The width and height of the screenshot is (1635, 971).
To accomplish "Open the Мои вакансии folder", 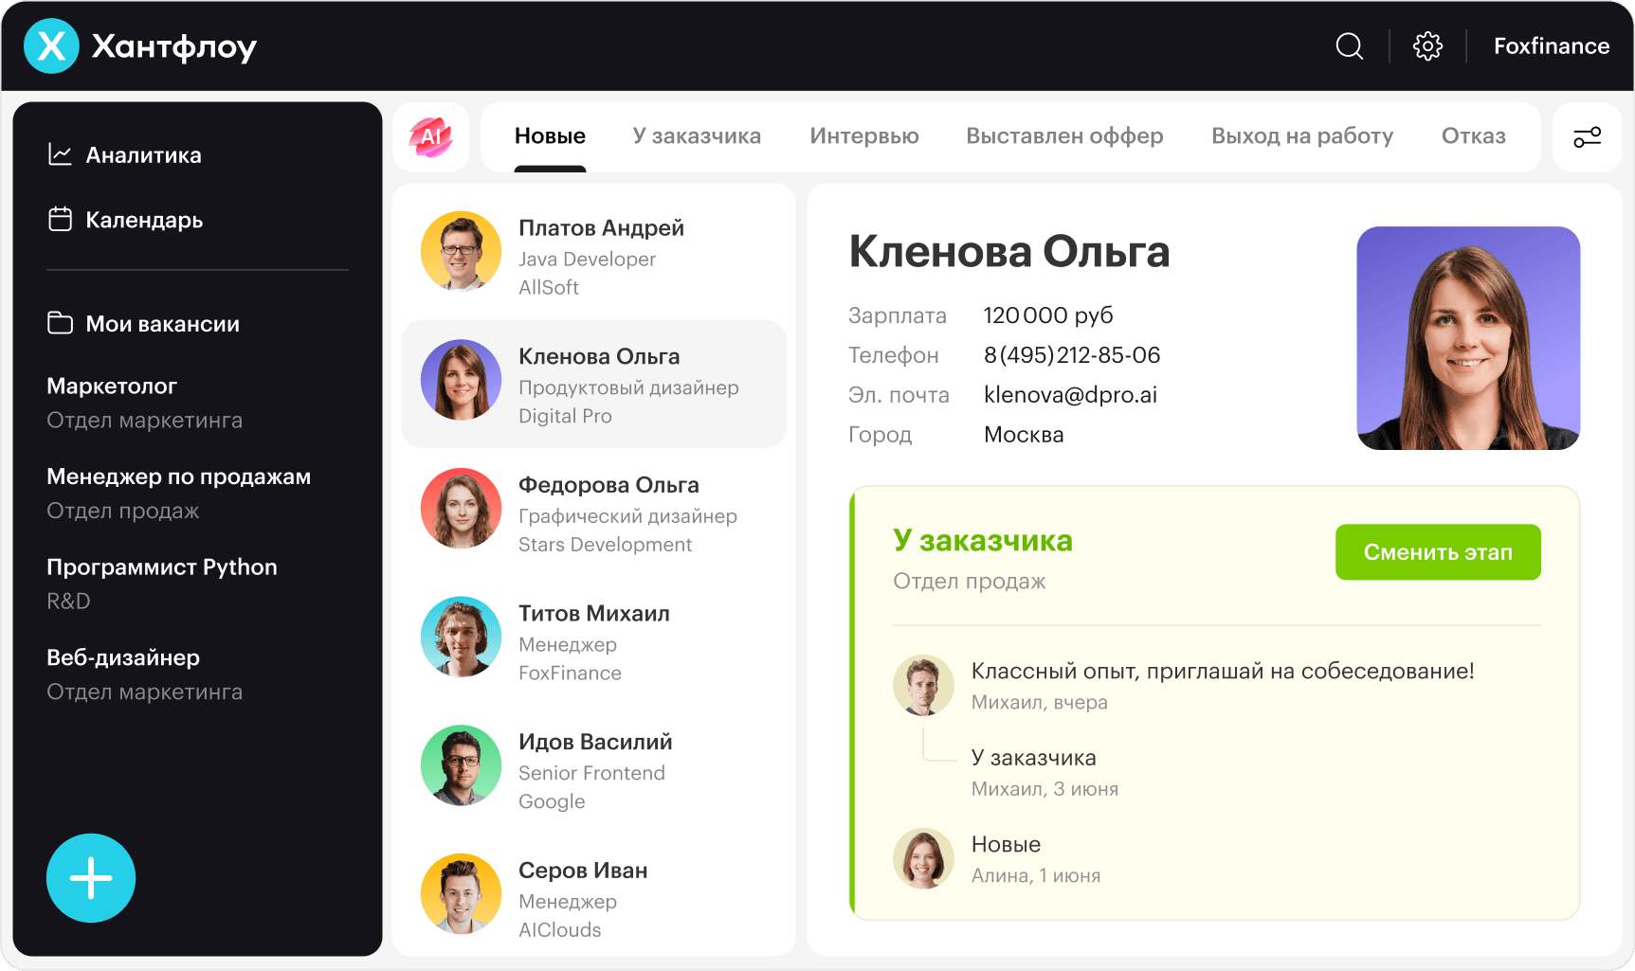I will pos(161,323).
